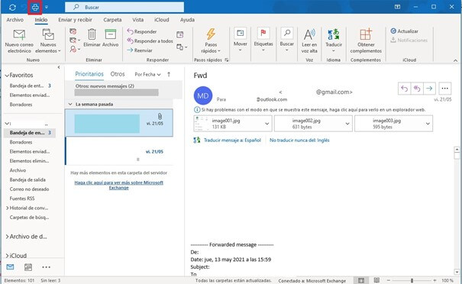Expand the iCloud folder section

pos(7,256)
